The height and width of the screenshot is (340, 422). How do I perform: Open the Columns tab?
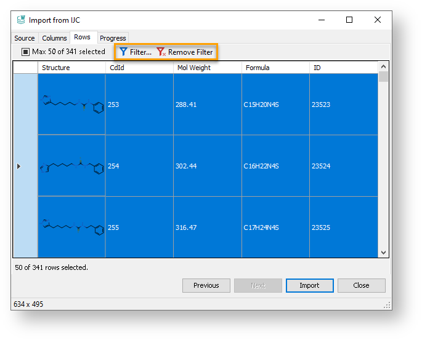(54, 38)
